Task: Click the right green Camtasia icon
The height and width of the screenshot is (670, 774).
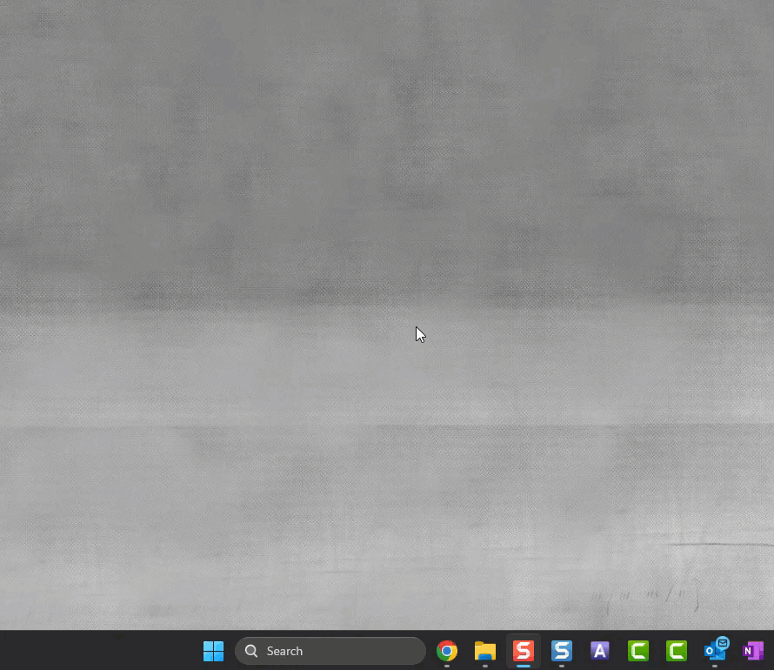Action: point(677,651)
